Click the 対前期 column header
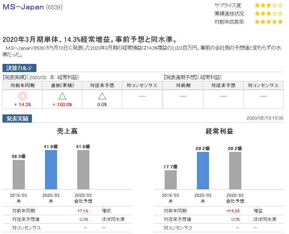This screenshot has height=234, width=289. click(x=183, y=86)
